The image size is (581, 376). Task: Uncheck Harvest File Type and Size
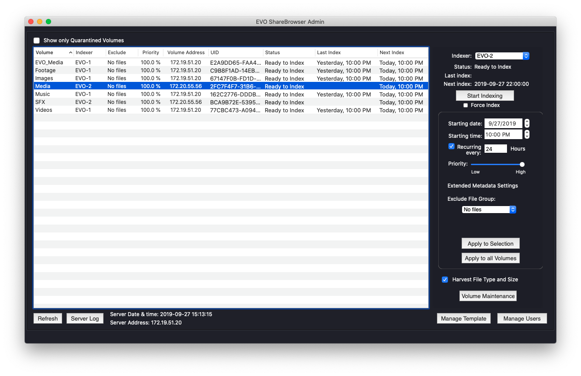pos(445,279)
